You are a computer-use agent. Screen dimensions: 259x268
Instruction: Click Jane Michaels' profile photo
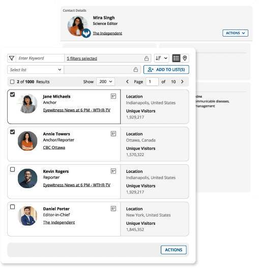27,103
